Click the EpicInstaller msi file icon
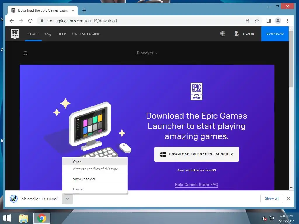This screenshot has height=224, width=299. click(x=13, y=199)
